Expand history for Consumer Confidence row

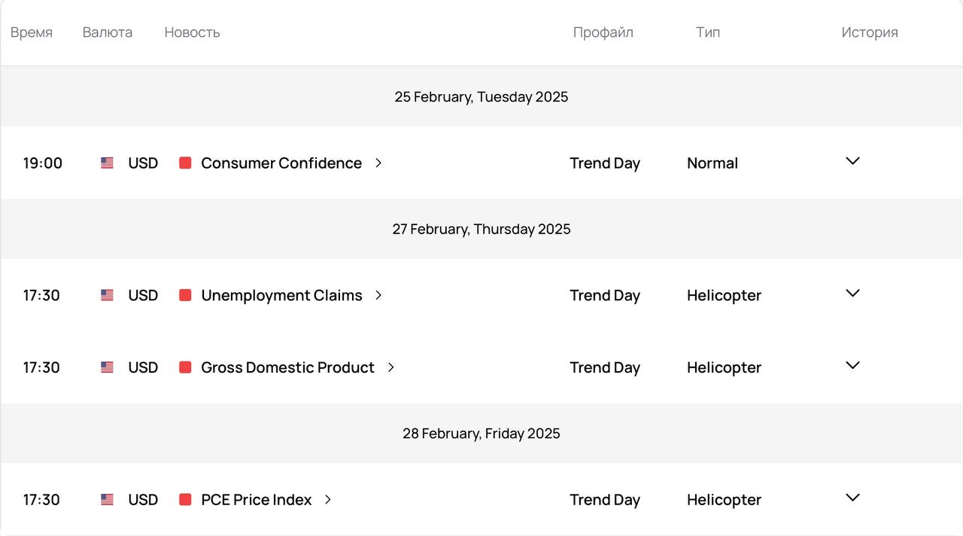click(852, 161)
